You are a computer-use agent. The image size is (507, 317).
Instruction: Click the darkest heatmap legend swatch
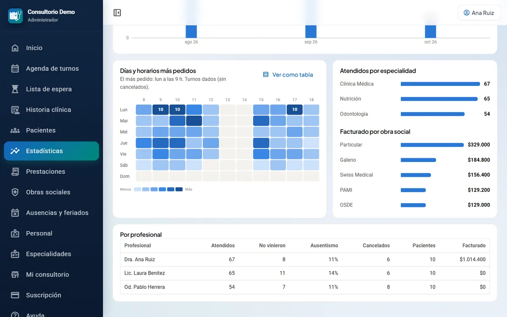tap(179, 189)
